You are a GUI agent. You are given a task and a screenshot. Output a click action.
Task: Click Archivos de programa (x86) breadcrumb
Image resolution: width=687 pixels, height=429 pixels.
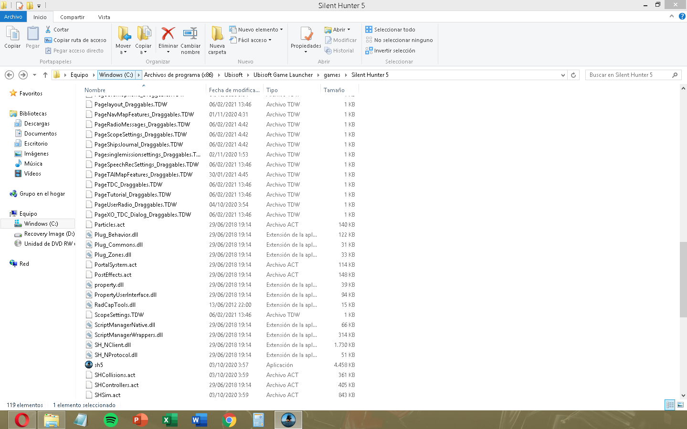179,75
